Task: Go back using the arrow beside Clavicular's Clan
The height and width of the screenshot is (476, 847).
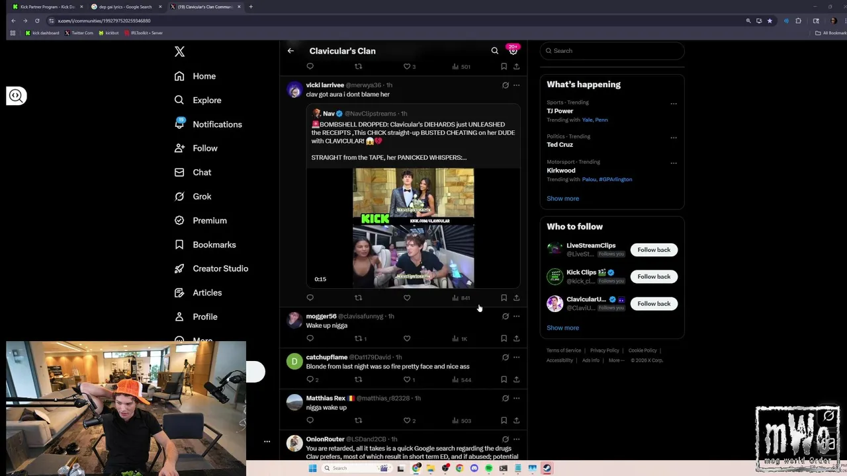Action: coord(290,51)
